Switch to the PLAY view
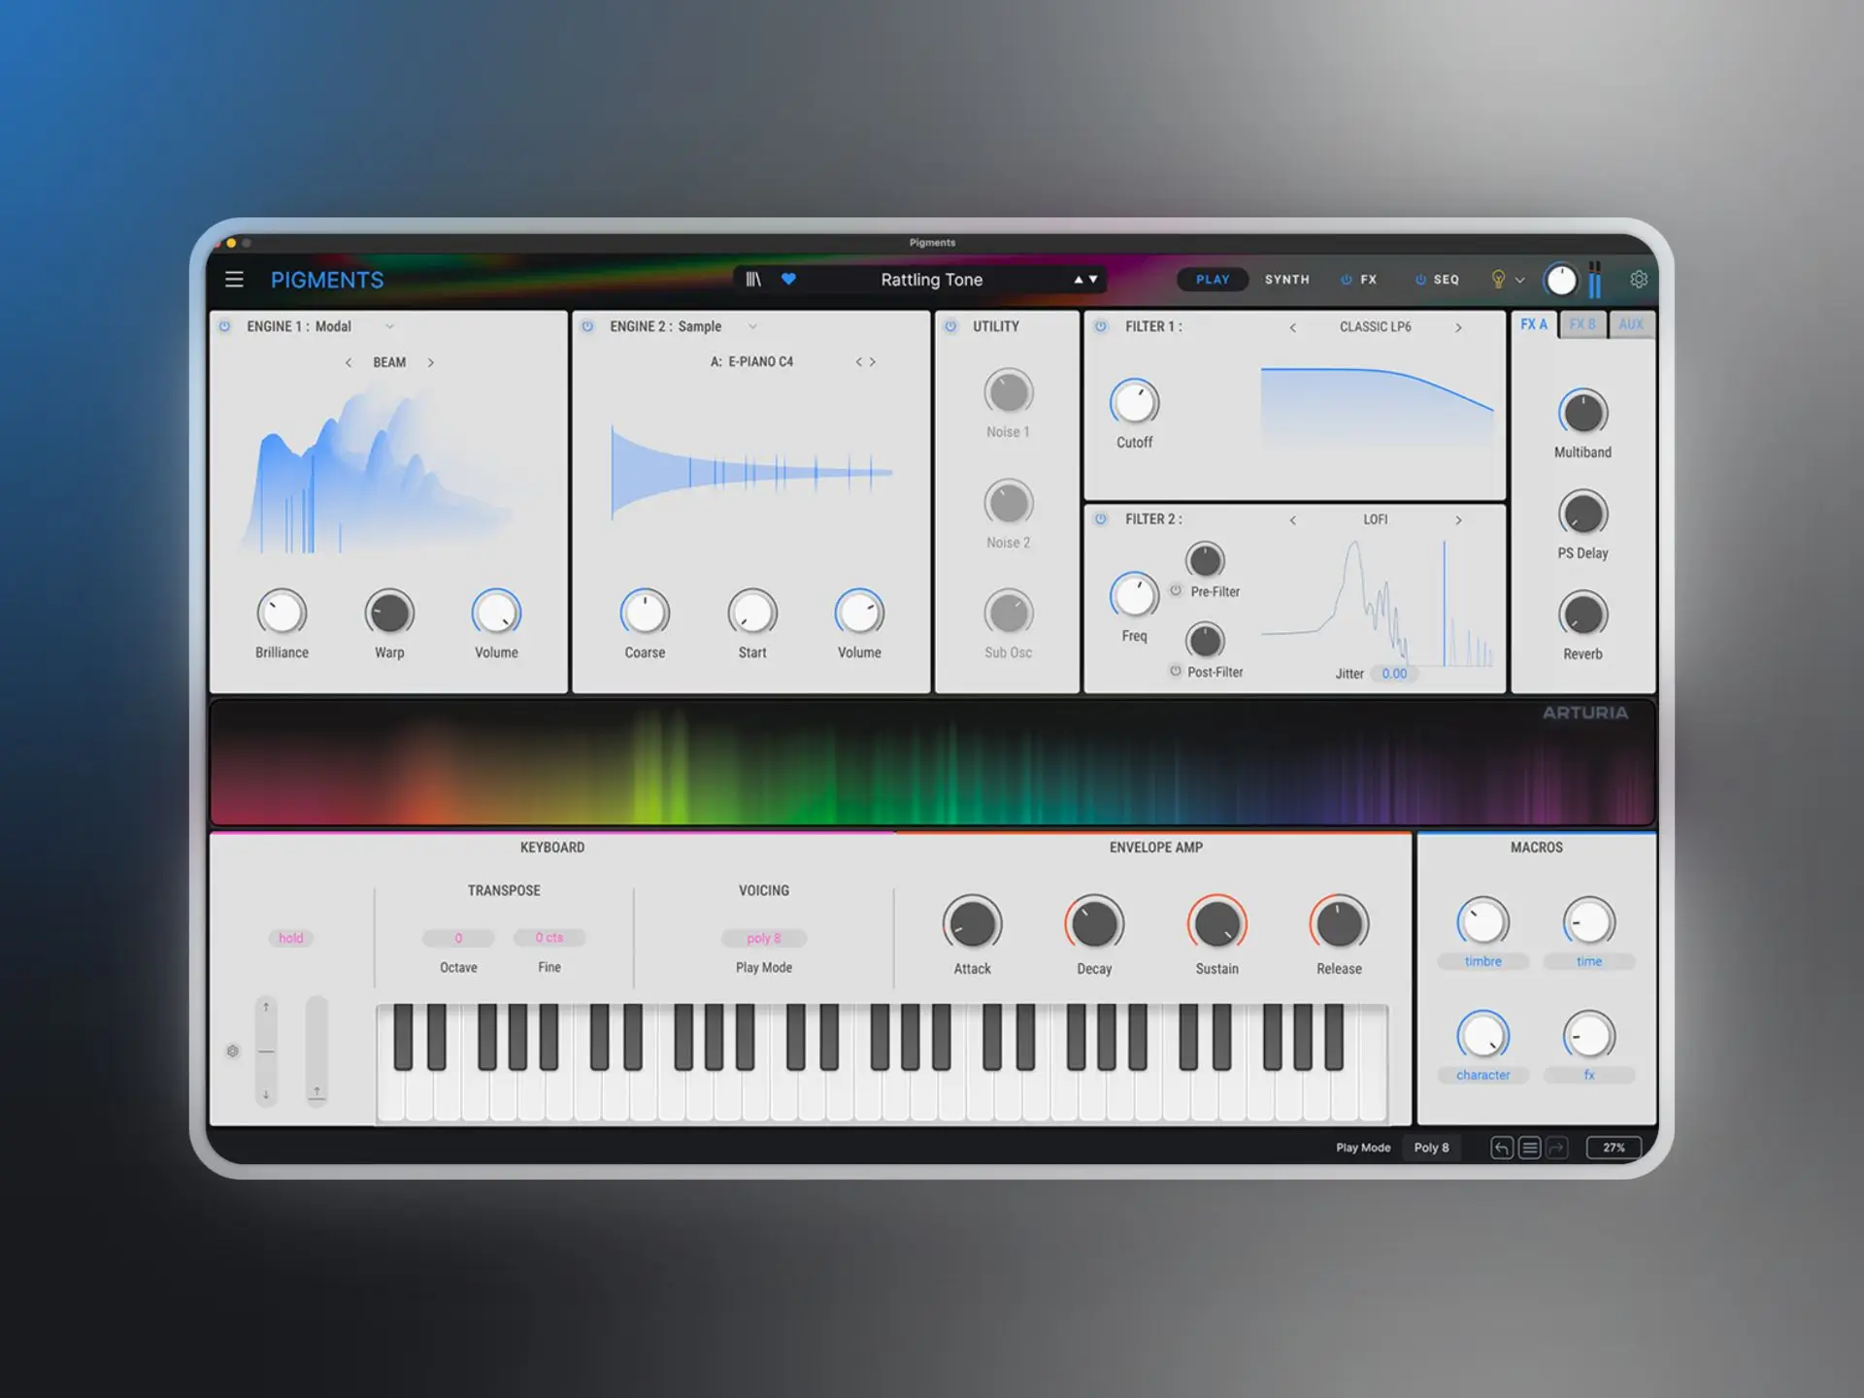This screenshot has width=1864, height=1398. [x=1213, y=280]
